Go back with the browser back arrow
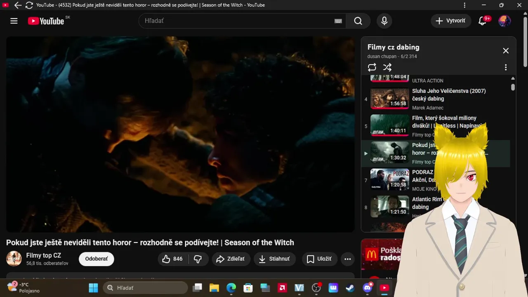Image resolution: width=528 pixels, height=297 pixels. (18, 5)
